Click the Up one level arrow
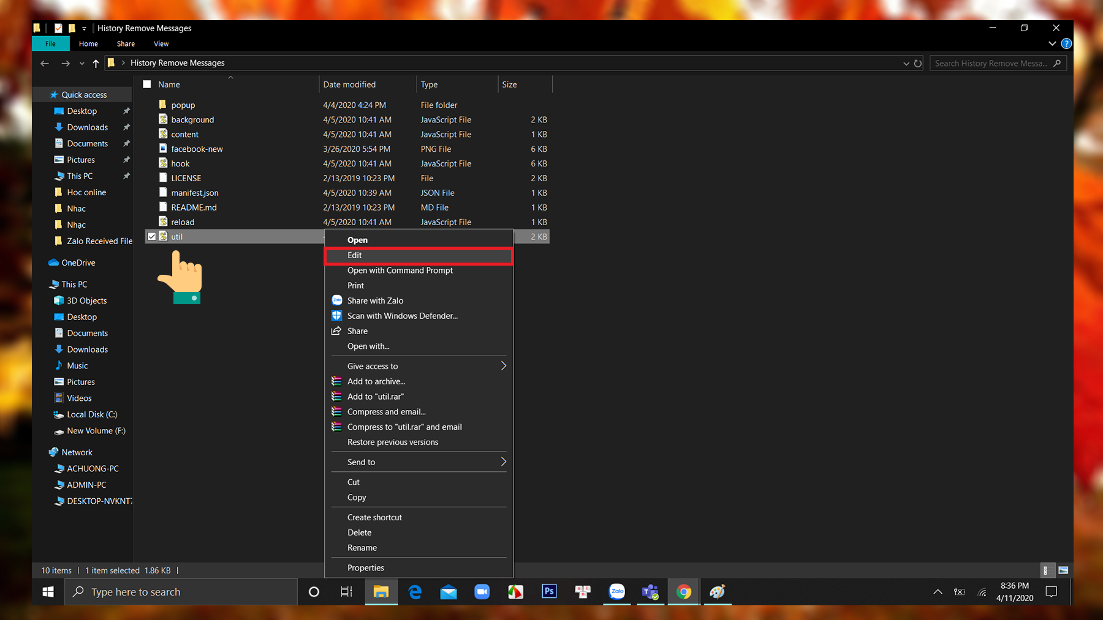 click(96, 63)
